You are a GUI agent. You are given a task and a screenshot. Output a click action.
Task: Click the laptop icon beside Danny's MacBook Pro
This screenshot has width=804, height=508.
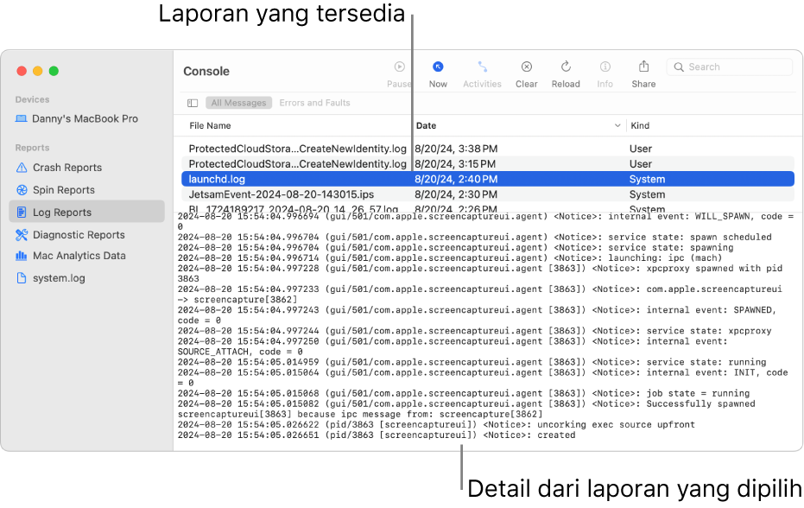coord(21,118)
